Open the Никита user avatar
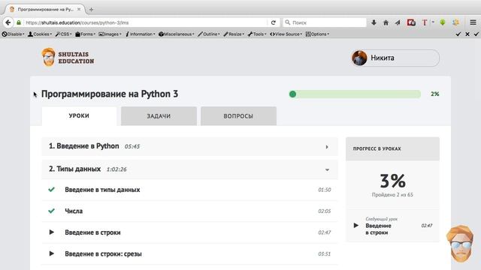Image resolution: width=481 pixels, height=270 pixels. tap(359, 58)
